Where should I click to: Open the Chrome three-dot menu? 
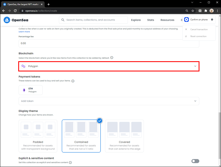pos(217,11)
